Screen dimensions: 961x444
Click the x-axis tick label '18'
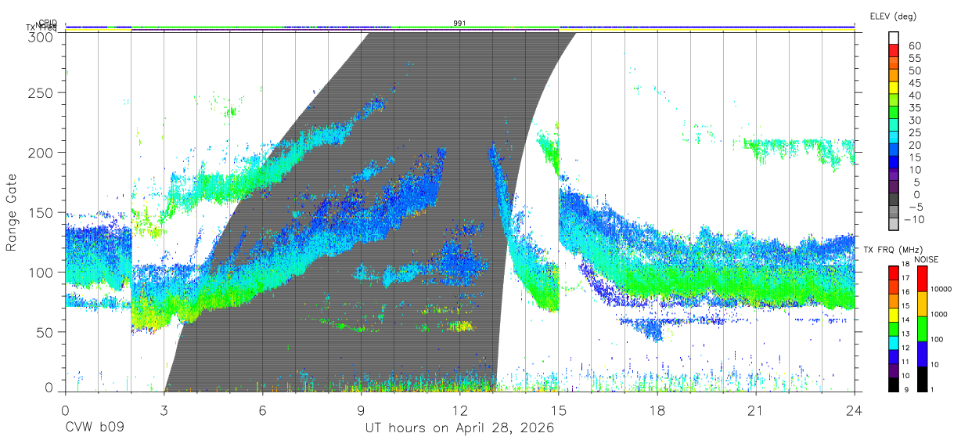click(657, 410)
